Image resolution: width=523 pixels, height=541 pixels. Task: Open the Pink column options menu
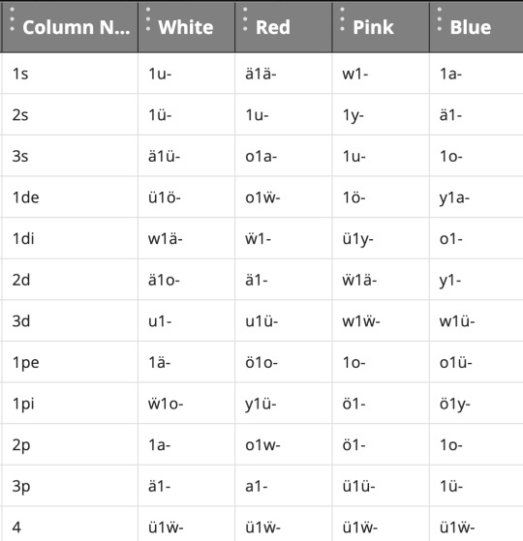coord(342,19)
